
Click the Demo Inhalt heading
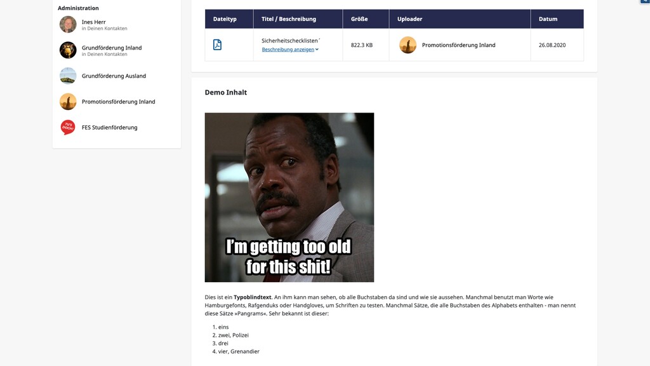226,92
